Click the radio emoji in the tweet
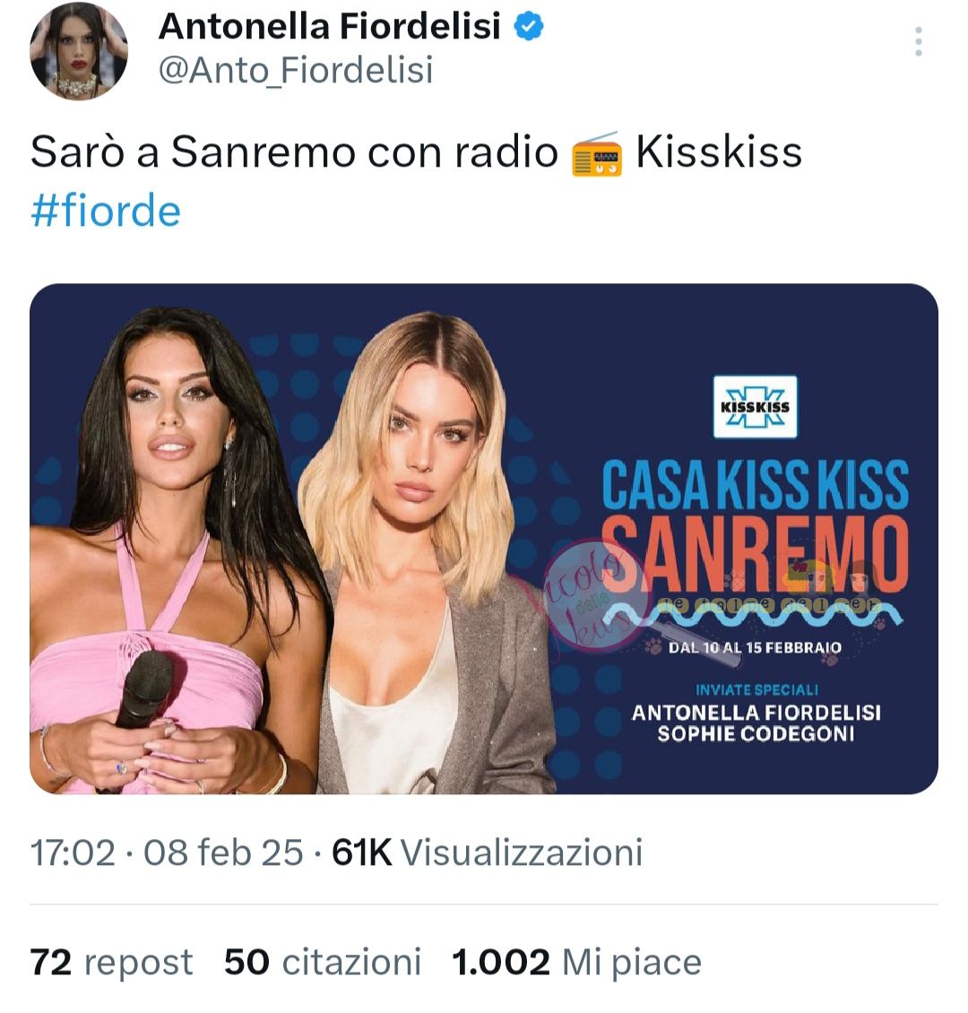Image resolution: width=968 pixels, height=1013 pixels. (597, 154)
